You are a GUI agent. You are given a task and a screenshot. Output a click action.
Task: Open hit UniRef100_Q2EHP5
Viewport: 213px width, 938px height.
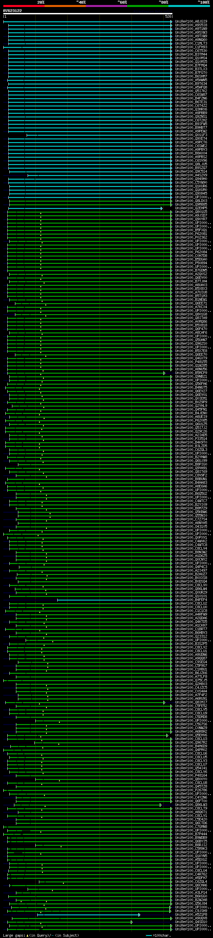(191, 208)
